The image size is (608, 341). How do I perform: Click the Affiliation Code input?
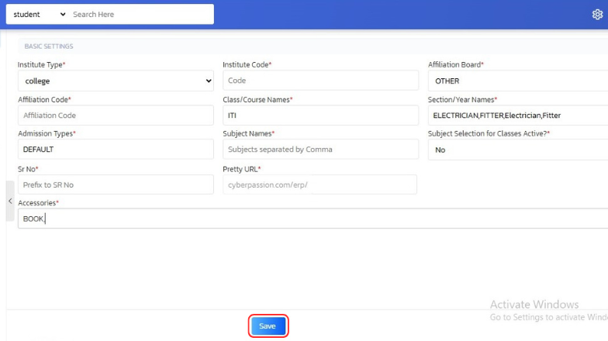click(x=116, y=115)
